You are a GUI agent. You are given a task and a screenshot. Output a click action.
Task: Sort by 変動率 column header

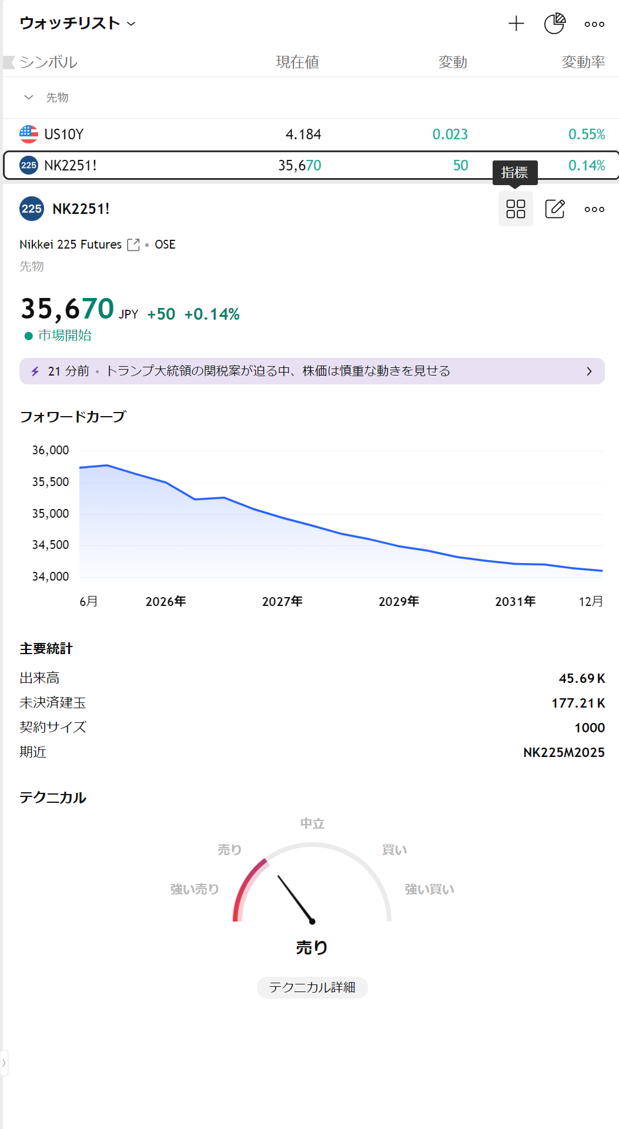click(x=583, y=62)
